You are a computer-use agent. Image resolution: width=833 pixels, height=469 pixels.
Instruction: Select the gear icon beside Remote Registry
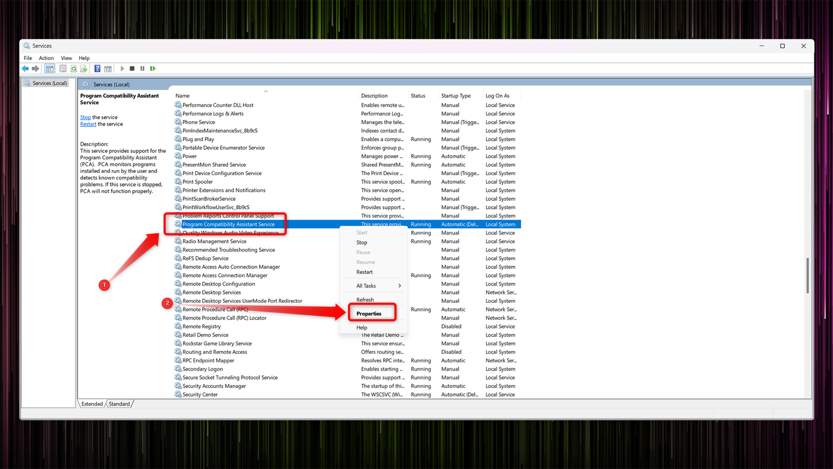click(x=178, y=326)
